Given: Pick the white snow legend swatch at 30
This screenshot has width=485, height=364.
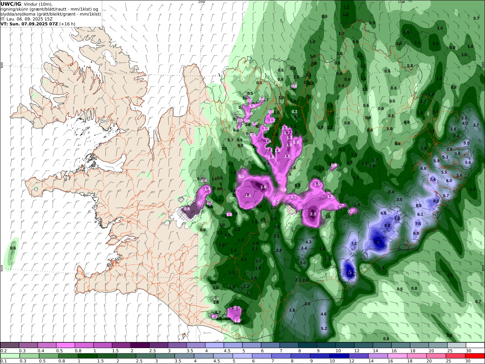Looking at the screenshot, I should 476,345.
